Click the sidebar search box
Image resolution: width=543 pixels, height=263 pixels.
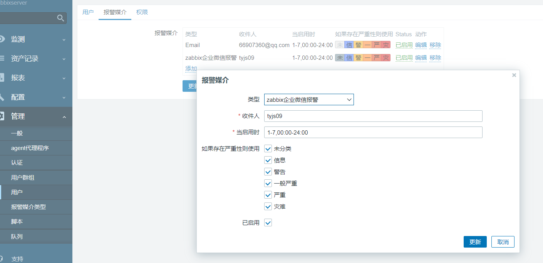pos(33,18)
